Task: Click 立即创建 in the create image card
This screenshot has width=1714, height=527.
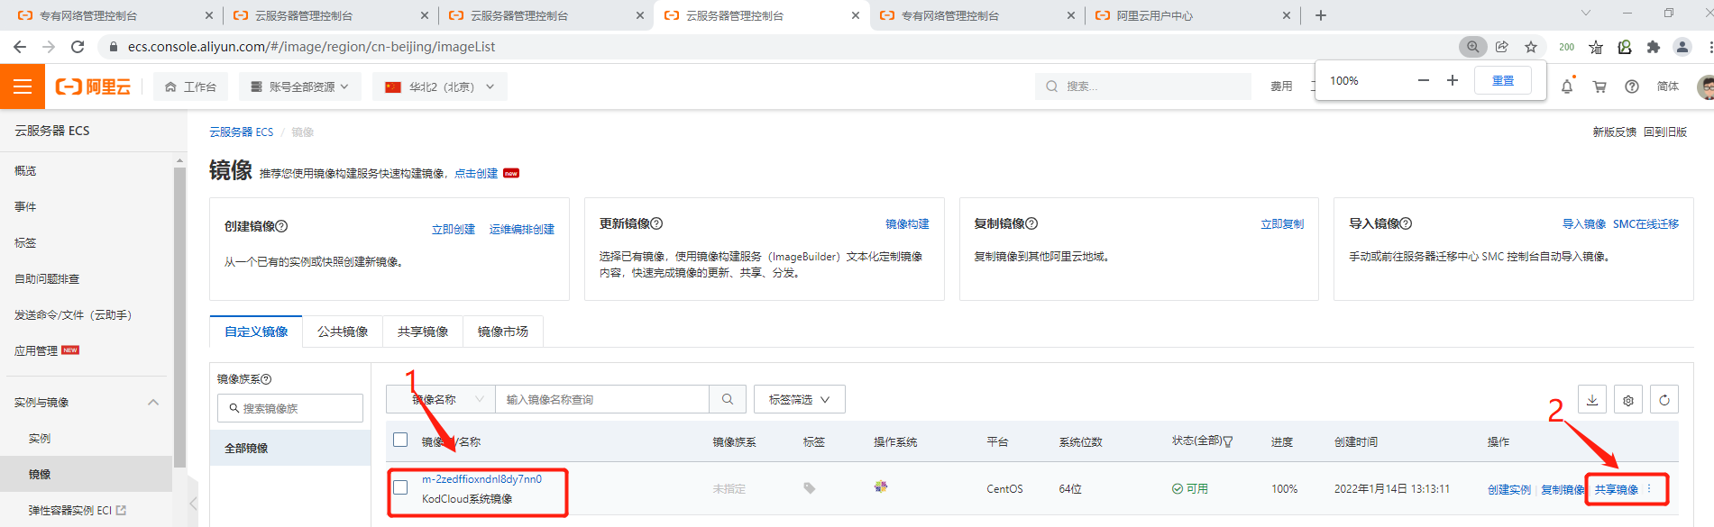Action: click(x=454, y=230)
